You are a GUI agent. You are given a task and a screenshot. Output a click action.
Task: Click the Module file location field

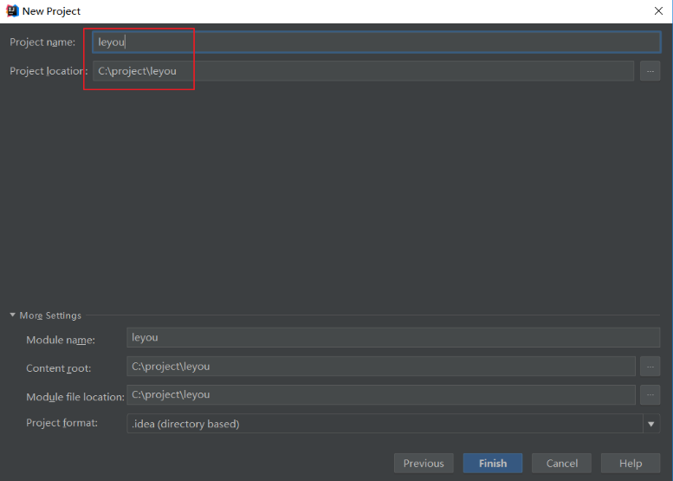(x=381, y=394)
